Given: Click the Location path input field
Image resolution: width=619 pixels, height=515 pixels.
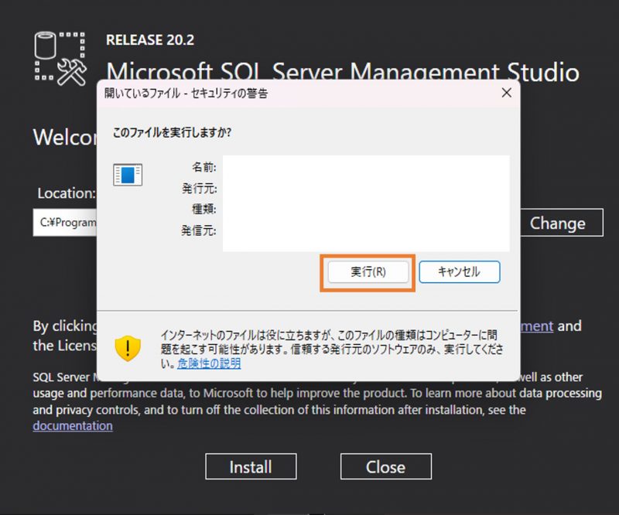Looking at the screenshot, I should click(65, 223).
